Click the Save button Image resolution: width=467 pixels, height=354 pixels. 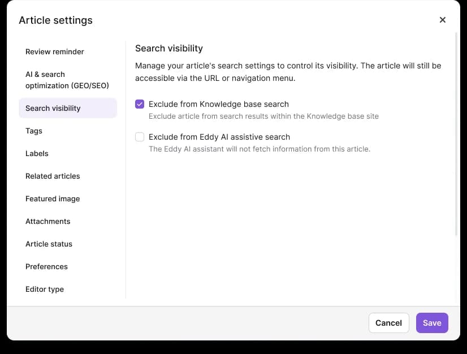pos(432,323)
